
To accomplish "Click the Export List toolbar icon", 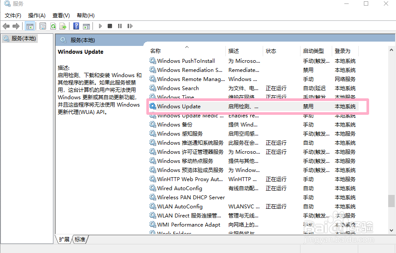I will click(x=63, y=26).
